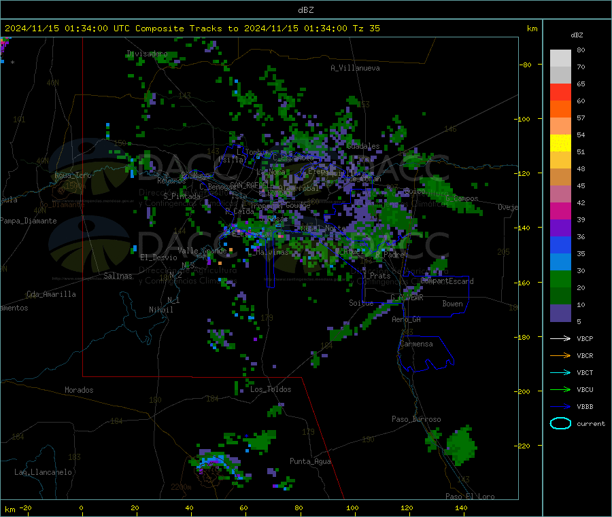Click the blue VBBB arrow in legend

[560, 406]
